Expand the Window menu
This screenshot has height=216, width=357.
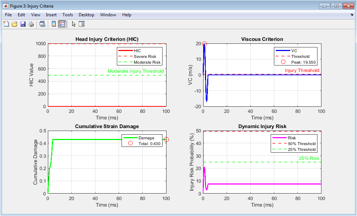coord(108,15)
